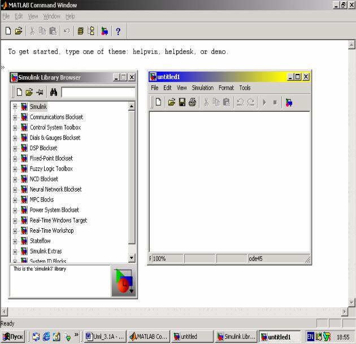Click scroll-up arrow of library tree
The image size is (356, 344).
click(x=132, y=106)
